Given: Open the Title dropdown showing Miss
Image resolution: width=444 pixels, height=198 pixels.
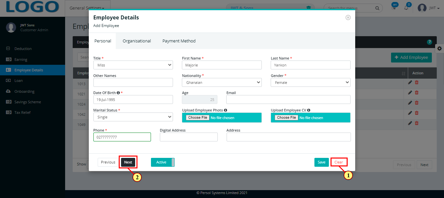Looking at the screenshot, I should point(133,65).
